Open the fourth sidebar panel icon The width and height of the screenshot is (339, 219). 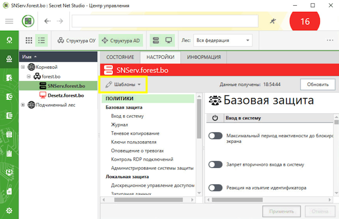click(9, 96)
